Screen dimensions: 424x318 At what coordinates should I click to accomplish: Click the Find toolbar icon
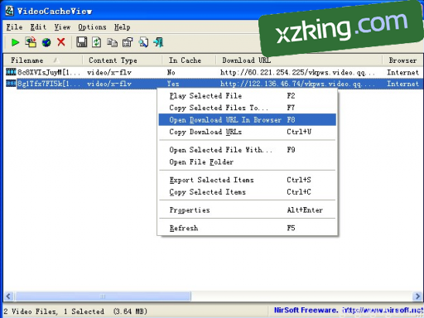143,42
